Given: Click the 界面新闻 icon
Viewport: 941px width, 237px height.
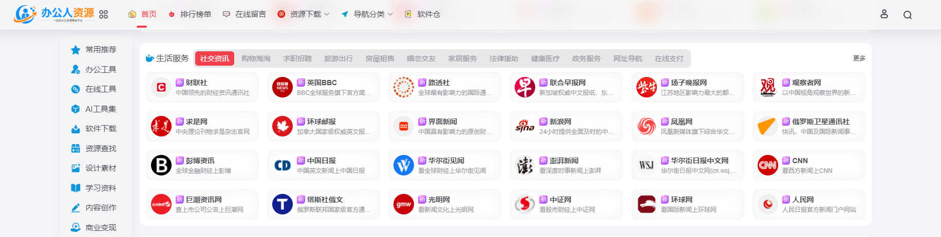Looking at the screenshot, I should tap(404, 126).
